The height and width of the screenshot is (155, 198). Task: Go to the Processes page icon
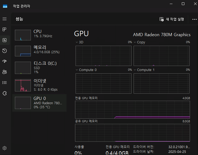5,29
